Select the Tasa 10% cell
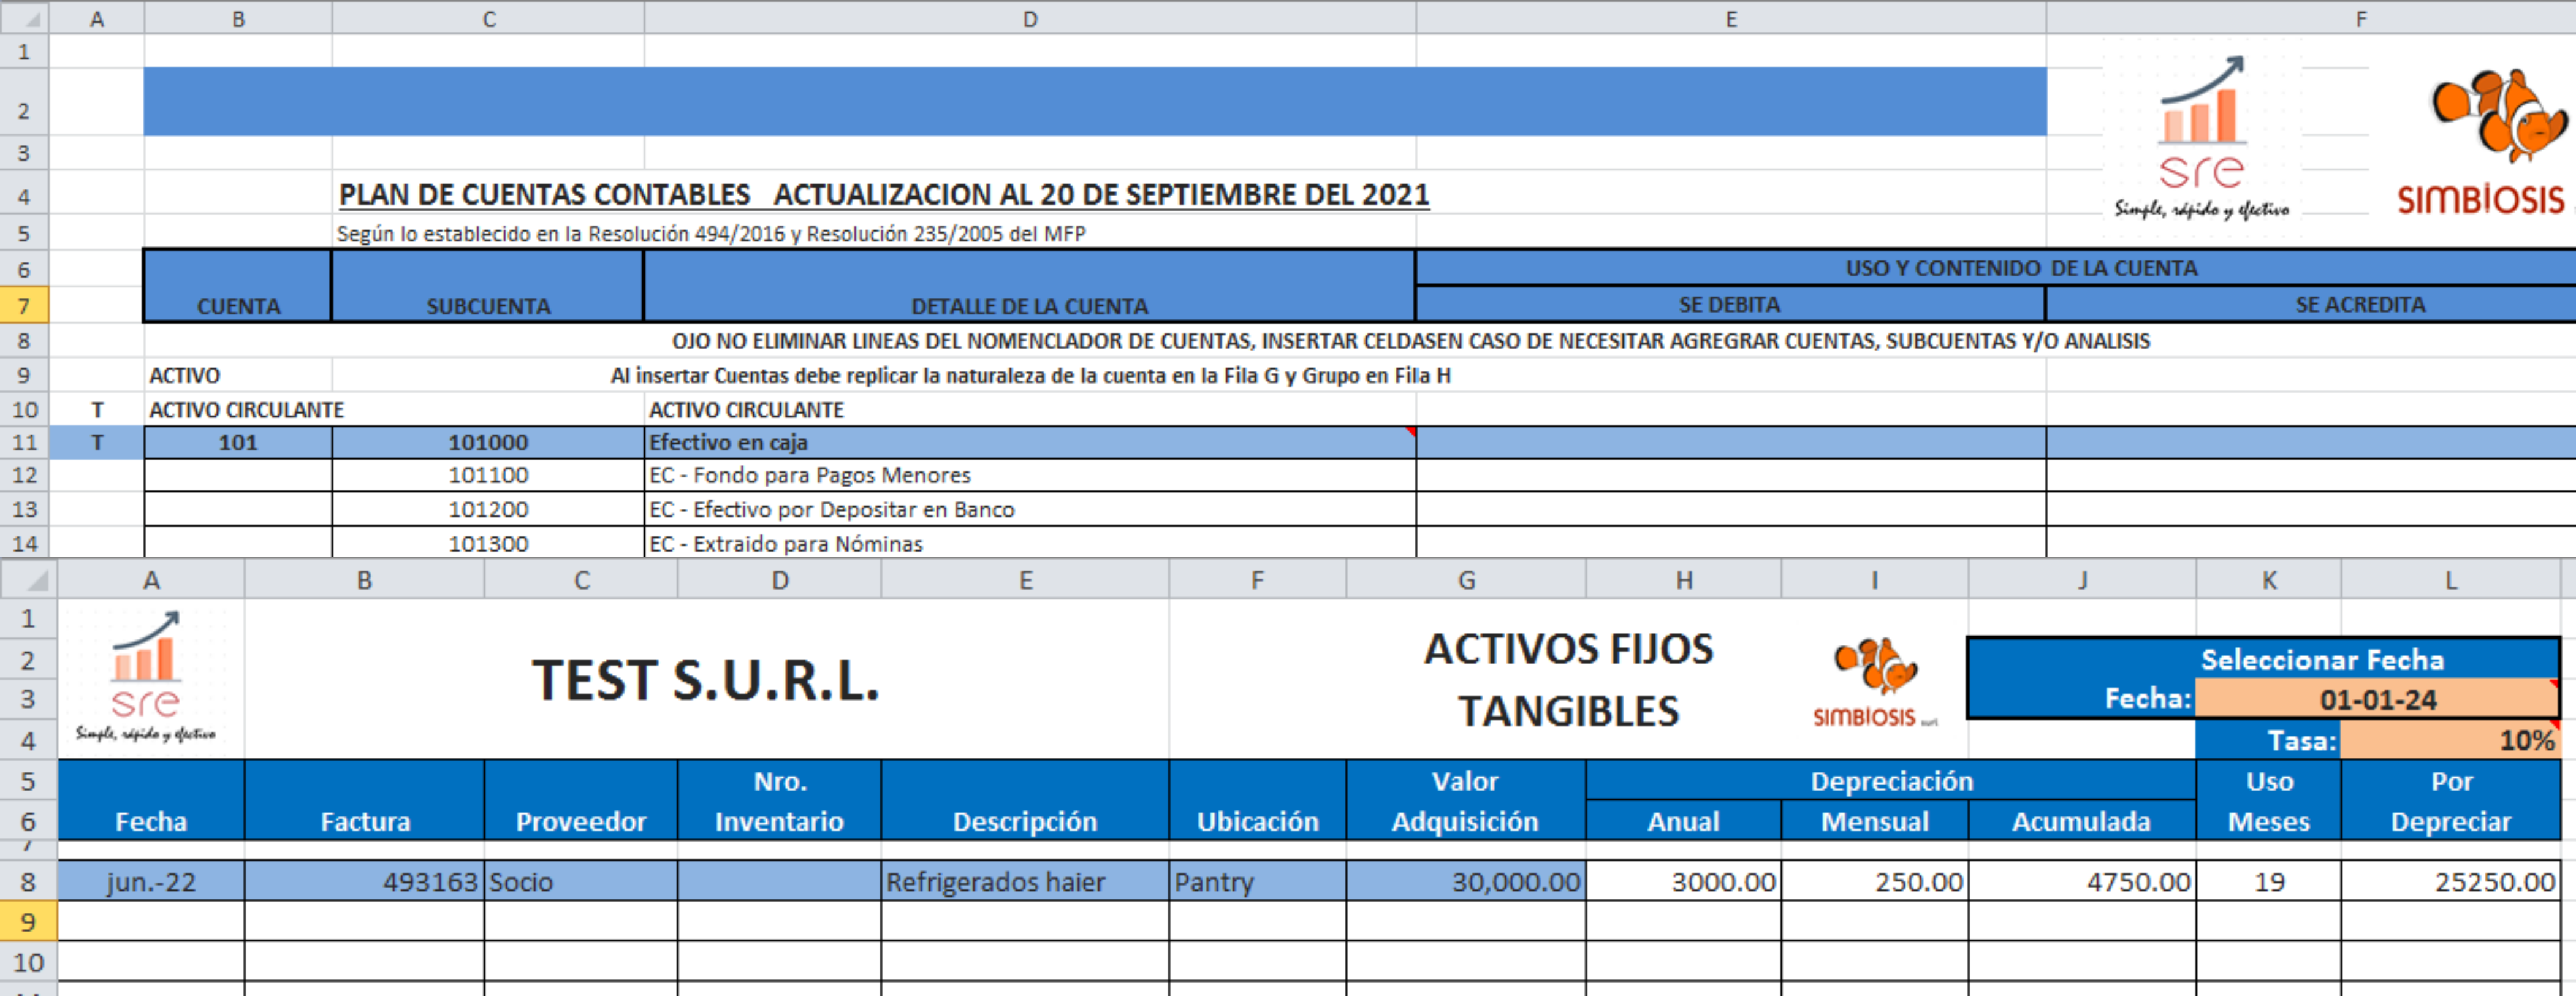 (2449, 740)
